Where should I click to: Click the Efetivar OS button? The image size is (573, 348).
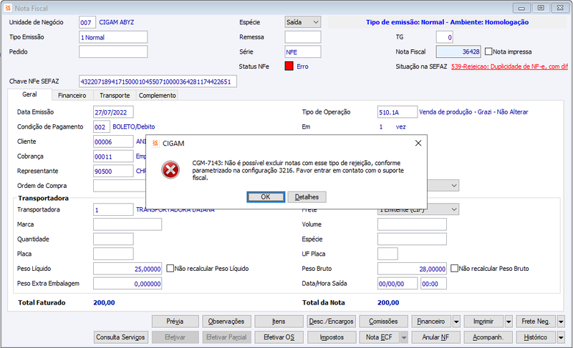[x=279, y=337]
